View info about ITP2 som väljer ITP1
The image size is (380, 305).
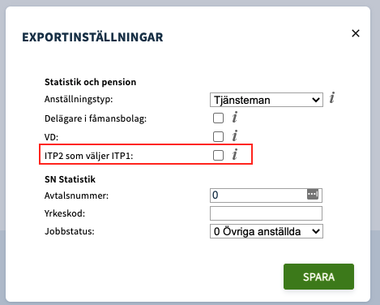click(235, 154)
